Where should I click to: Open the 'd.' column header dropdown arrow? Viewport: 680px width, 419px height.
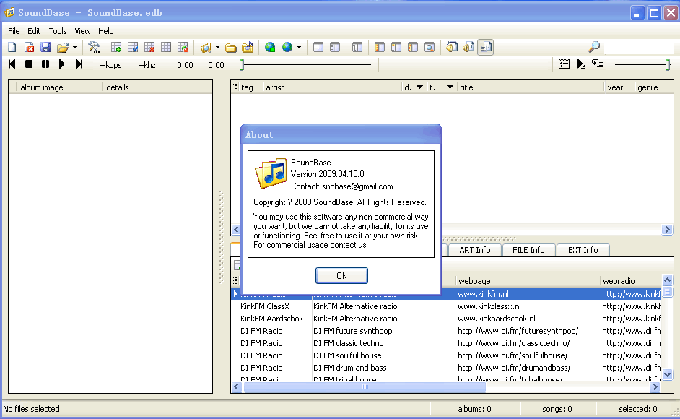(420, 87)
